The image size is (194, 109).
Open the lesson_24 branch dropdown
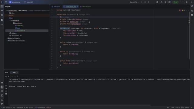click(x=29, y=2)
